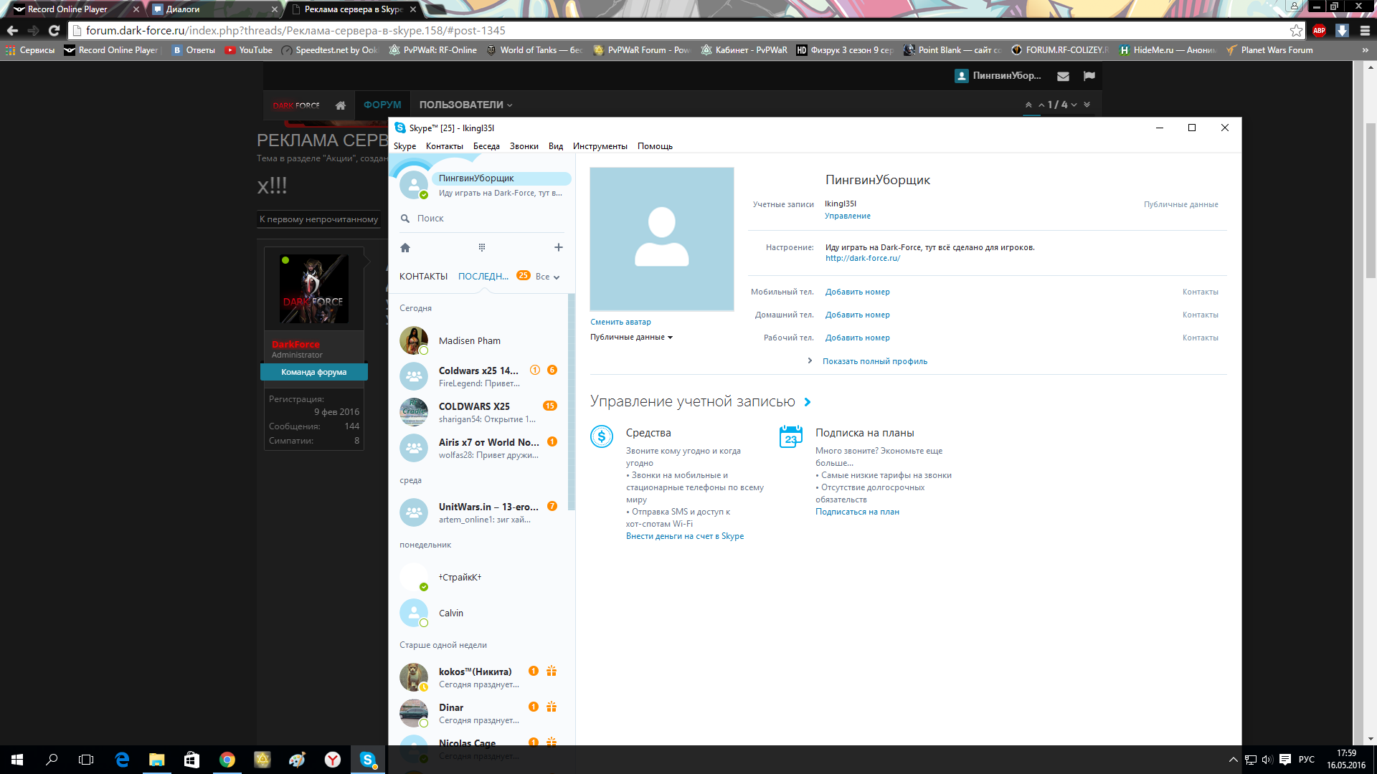1377x774 pixels.
Task: Open Windows Start menu
Action: (17, 760)
